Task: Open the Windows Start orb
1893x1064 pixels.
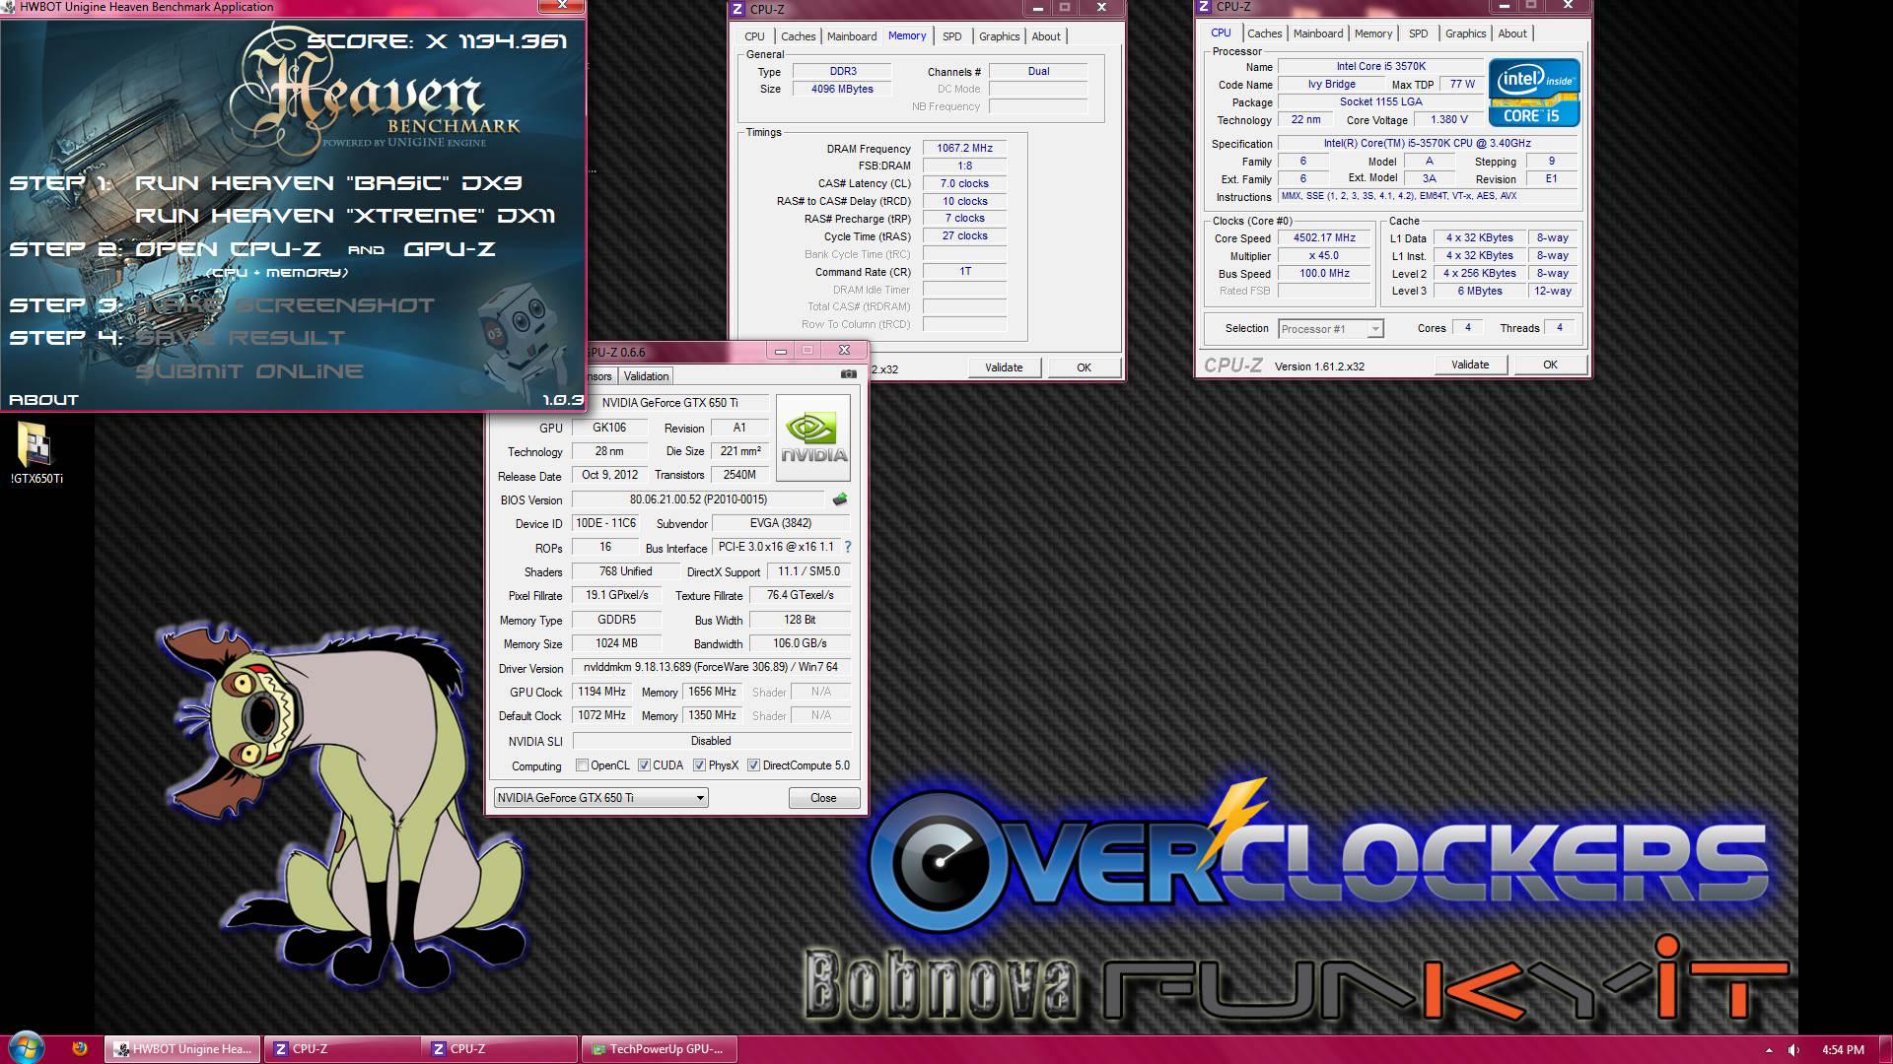Action: pyautogui.click(x=26, y=1048)
